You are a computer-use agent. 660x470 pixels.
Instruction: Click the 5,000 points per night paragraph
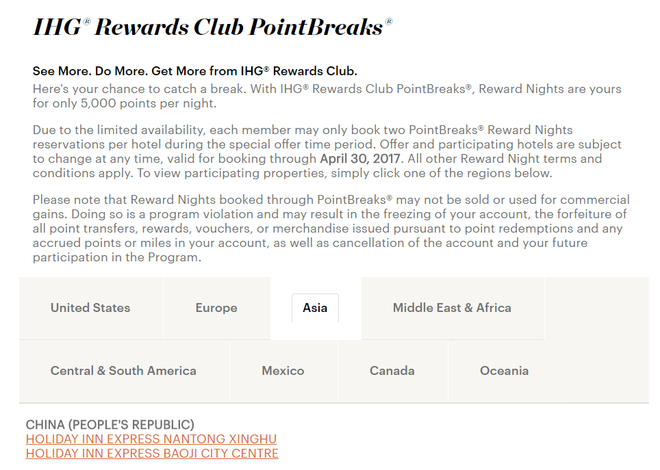coord(327,96)
